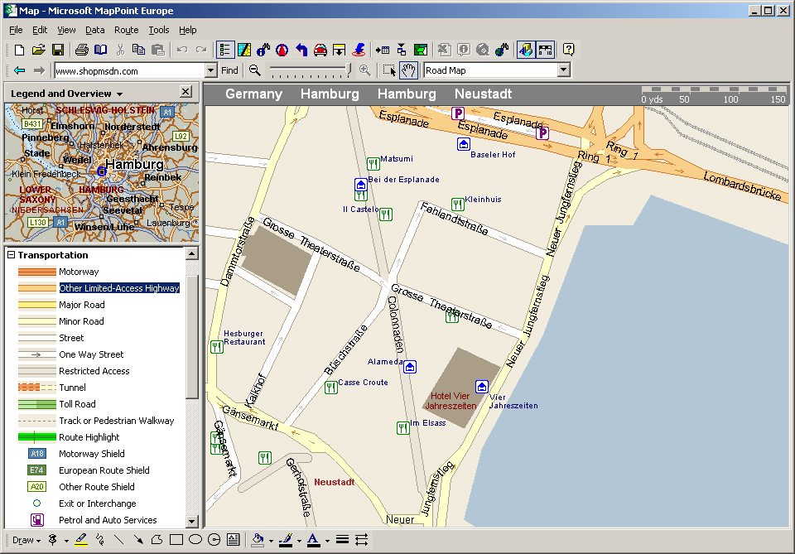Select the Text Box drawing tool
Viewport: 795px width, 554px height.
tap(234, 540)
